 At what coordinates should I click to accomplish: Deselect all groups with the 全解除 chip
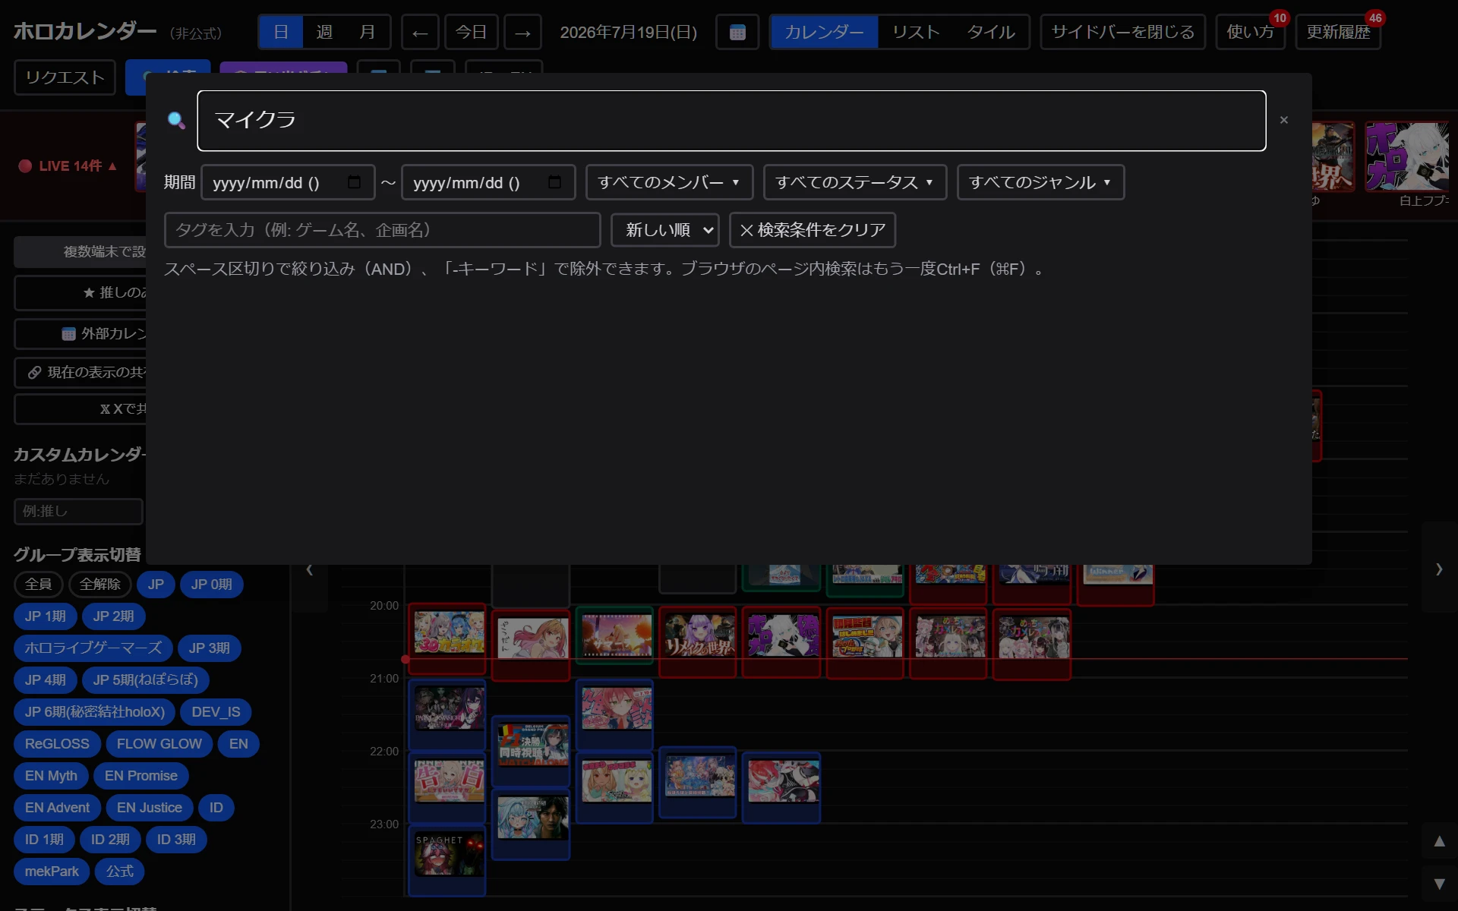pyautogui.click(x=100, y=585)
